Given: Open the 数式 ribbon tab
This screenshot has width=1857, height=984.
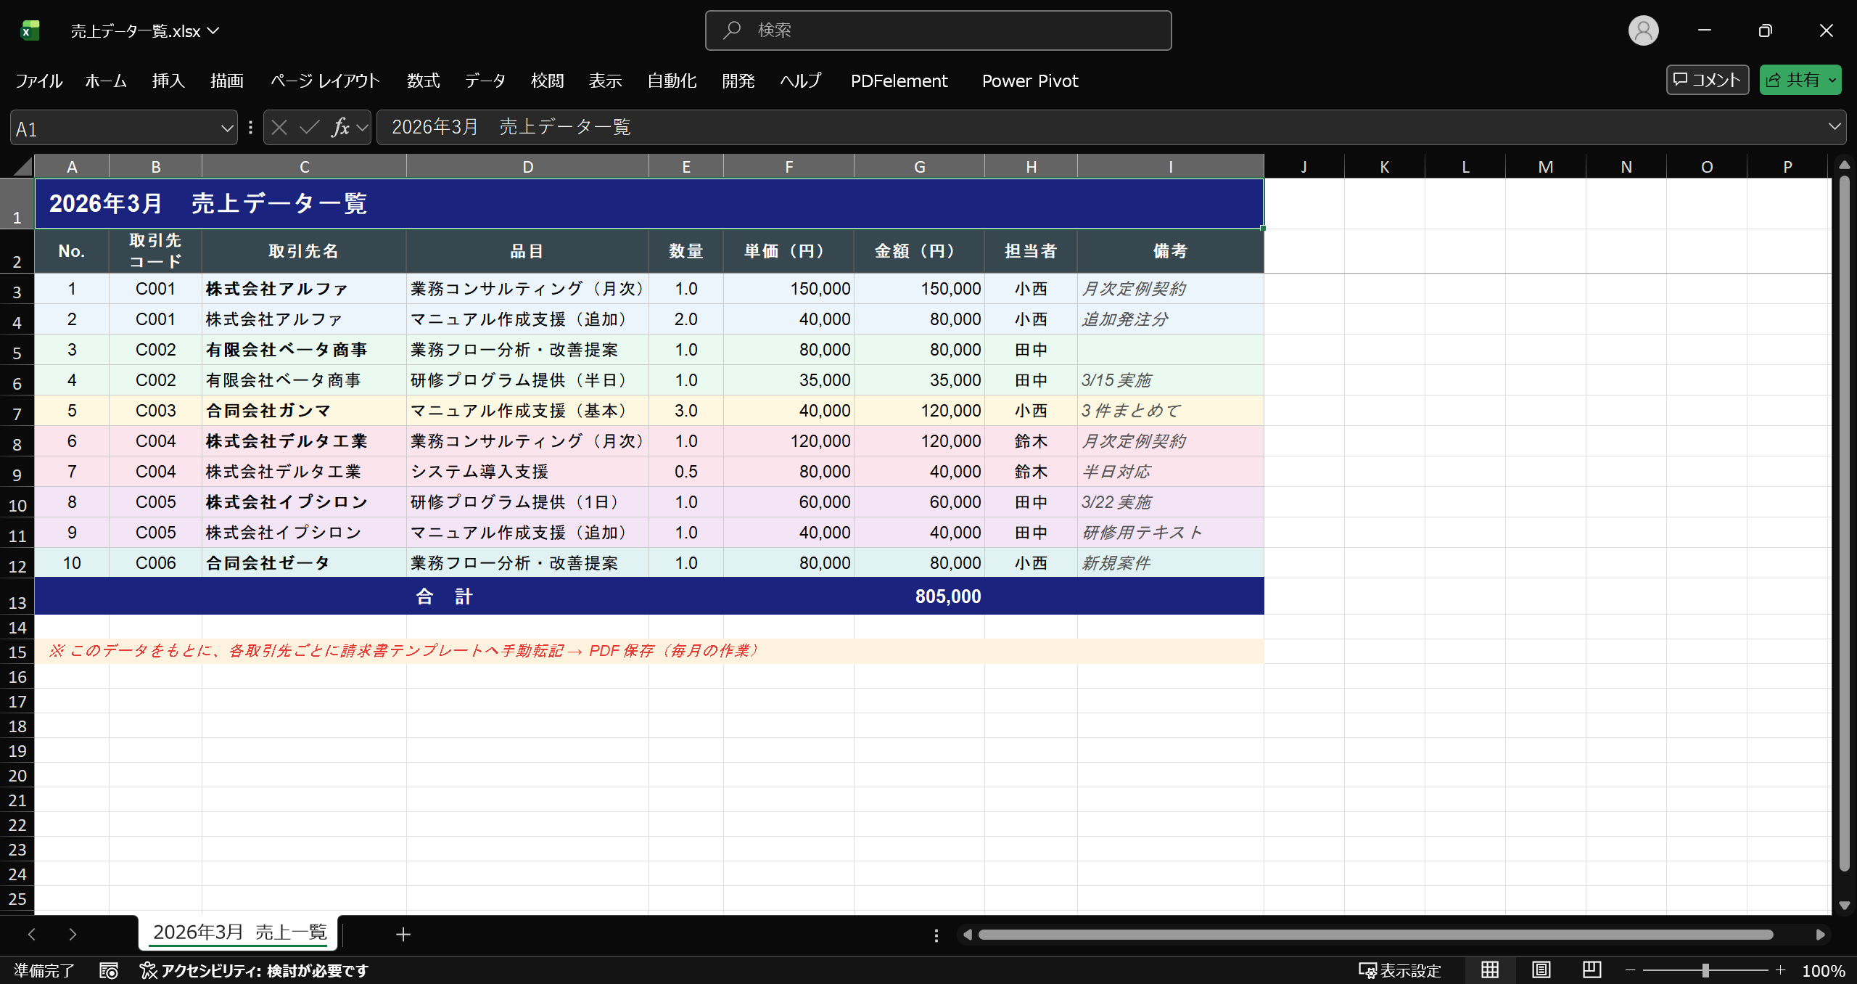Looking at the screenshot, I should tap(423, 81).
